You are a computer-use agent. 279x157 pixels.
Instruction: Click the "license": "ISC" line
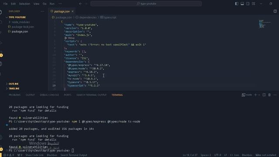[x=77, y=58]
